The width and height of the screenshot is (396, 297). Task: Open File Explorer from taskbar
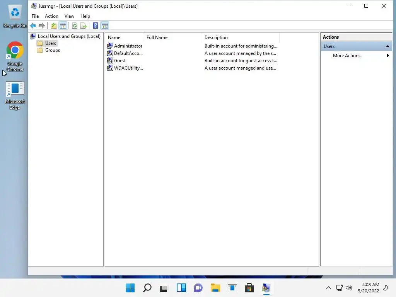(x=215, y=288)
